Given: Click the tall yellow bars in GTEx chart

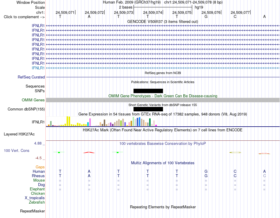Looking at the screenshot, I should coord(68,121).
